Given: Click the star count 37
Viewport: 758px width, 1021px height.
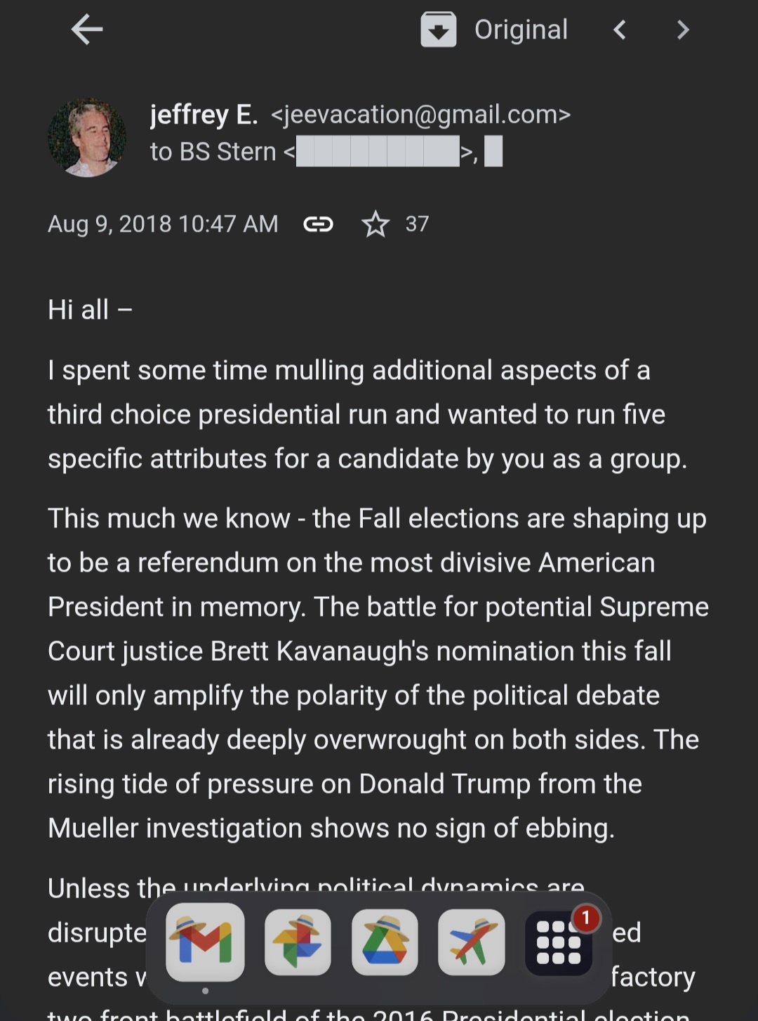Looking at the screenshot, I should (417, 224).
